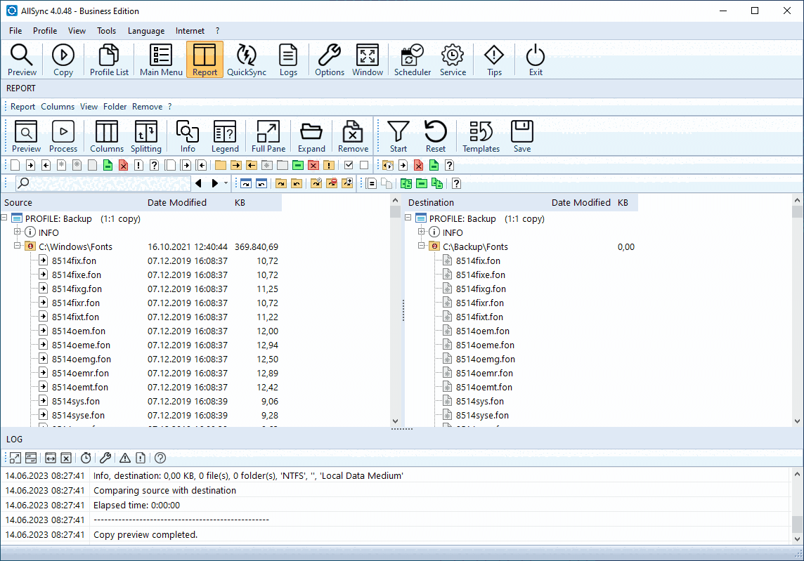
Task: Toggle the checked checkbox in the filter toolbar
Action: (349, 165)
